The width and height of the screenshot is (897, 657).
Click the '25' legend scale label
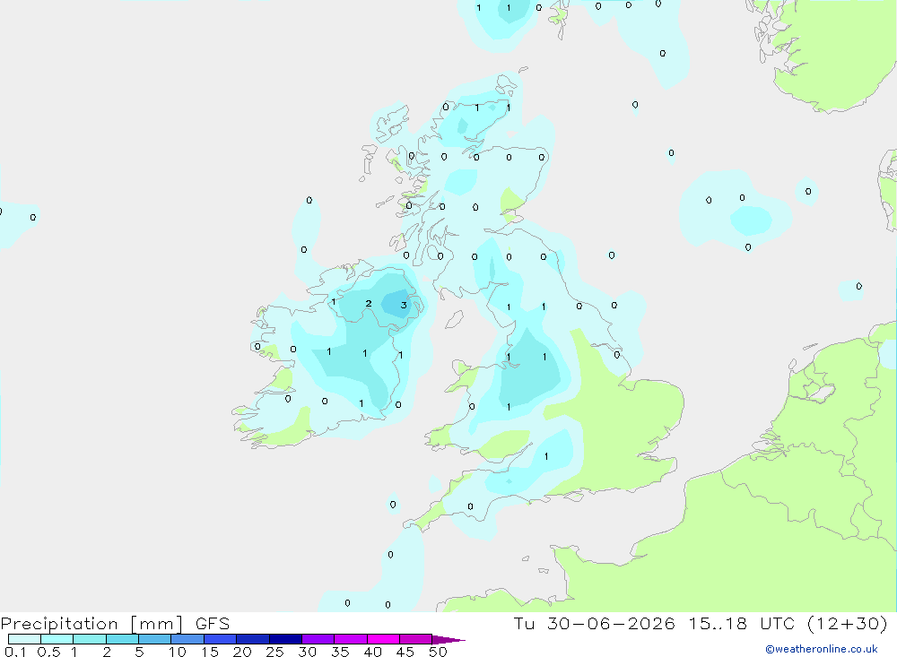coord(275,652)
